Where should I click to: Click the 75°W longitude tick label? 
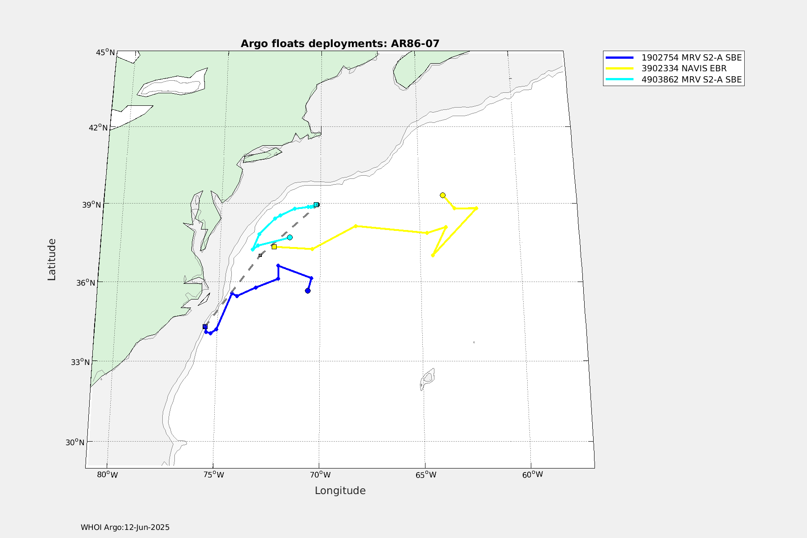point(213,474)
